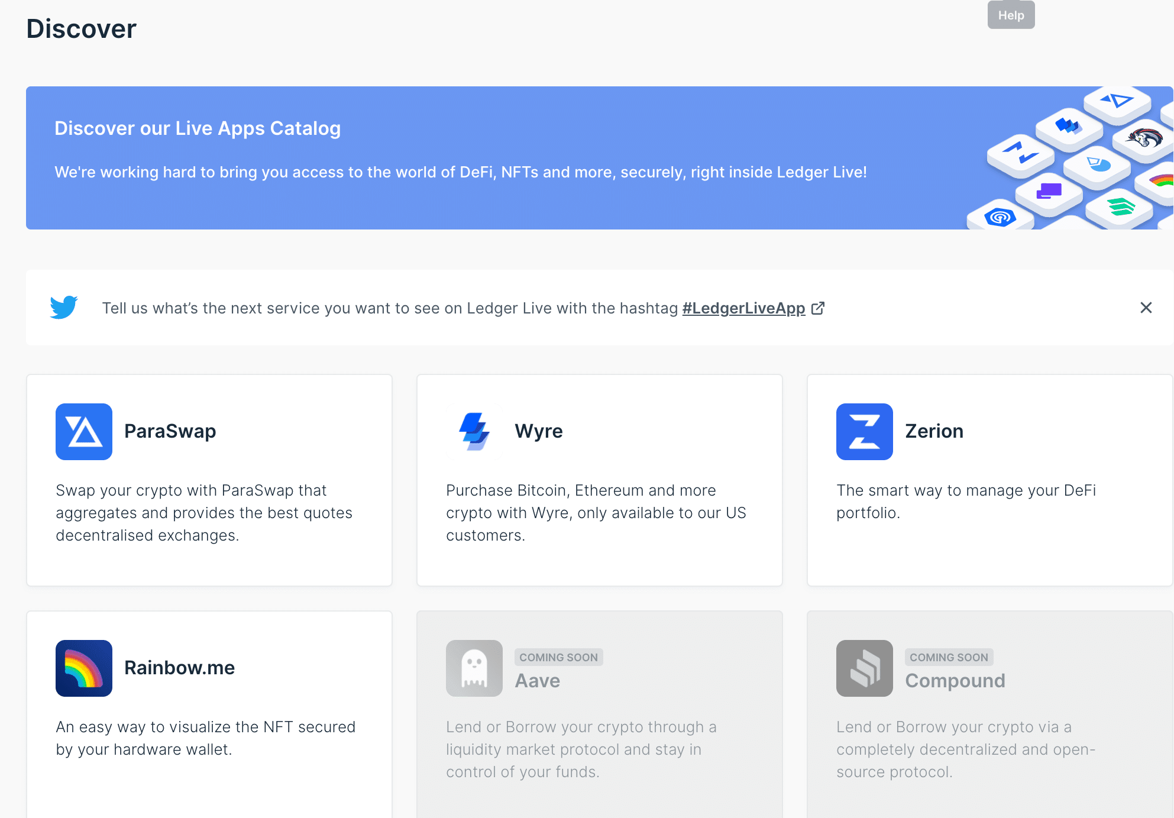Viewport: 1174px width, 818px height.
Task: Click the ParaSwap logo icon
Action: click(x=84, y=432)
